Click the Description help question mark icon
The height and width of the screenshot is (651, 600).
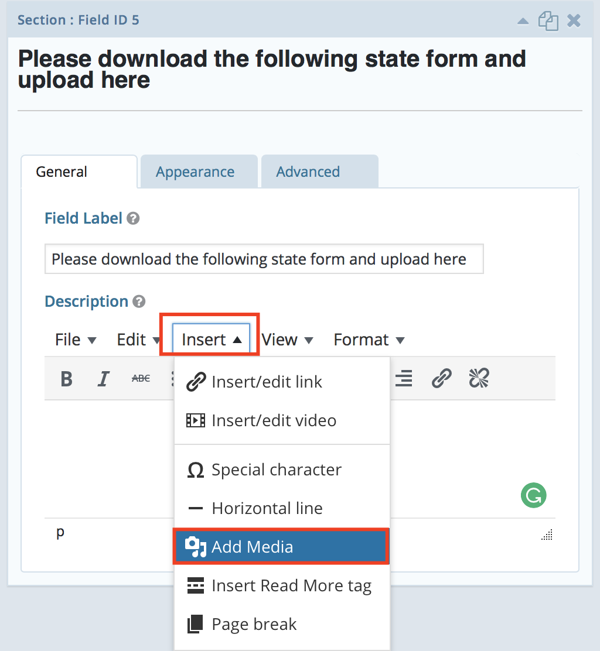(x=139, y=302)
